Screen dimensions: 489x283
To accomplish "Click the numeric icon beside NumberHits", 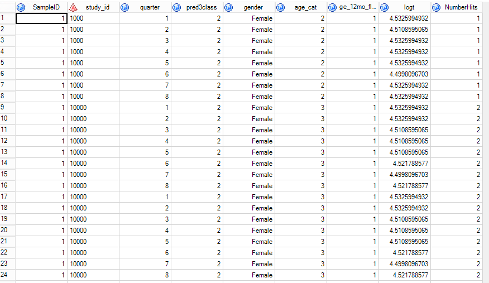I will 436,7.
